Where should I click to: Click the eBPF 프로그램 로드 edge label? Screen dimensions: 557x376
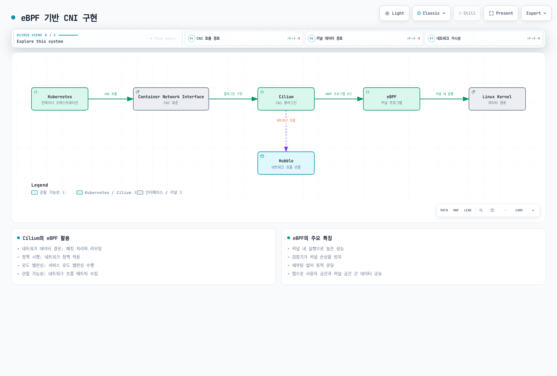click(x=339, y=94)
